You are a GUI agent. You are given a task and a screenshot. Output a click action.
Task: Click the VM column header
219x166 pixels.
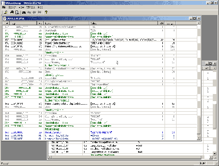[161, 23]
